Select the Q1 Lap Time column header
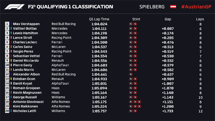 click(99, 19)
